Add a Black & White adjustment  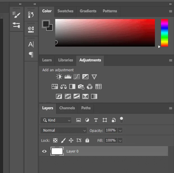(x=72, y=87)
